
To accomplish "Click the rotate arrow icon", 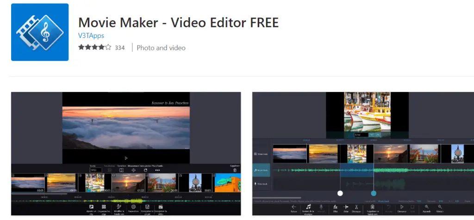I will [x=145, y=170].
